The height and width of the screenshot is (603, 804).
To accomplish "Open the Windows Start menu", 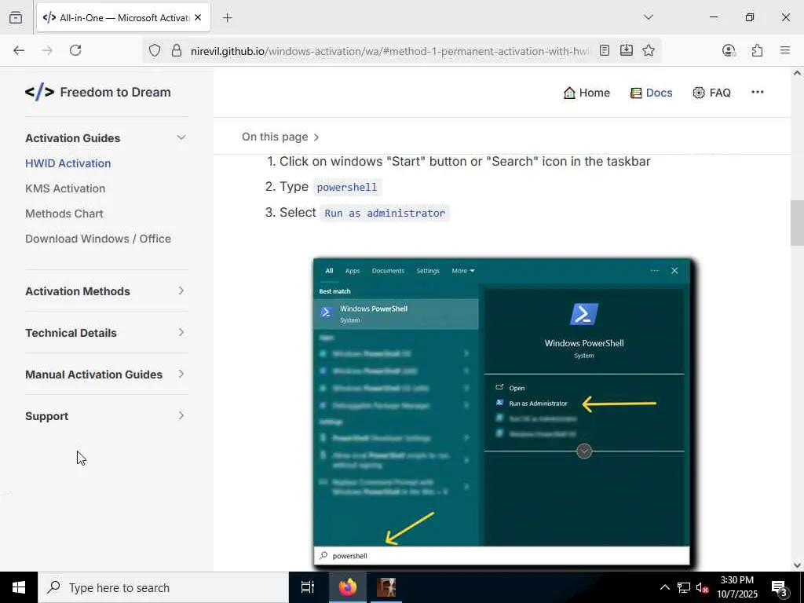I will [19, 587].
